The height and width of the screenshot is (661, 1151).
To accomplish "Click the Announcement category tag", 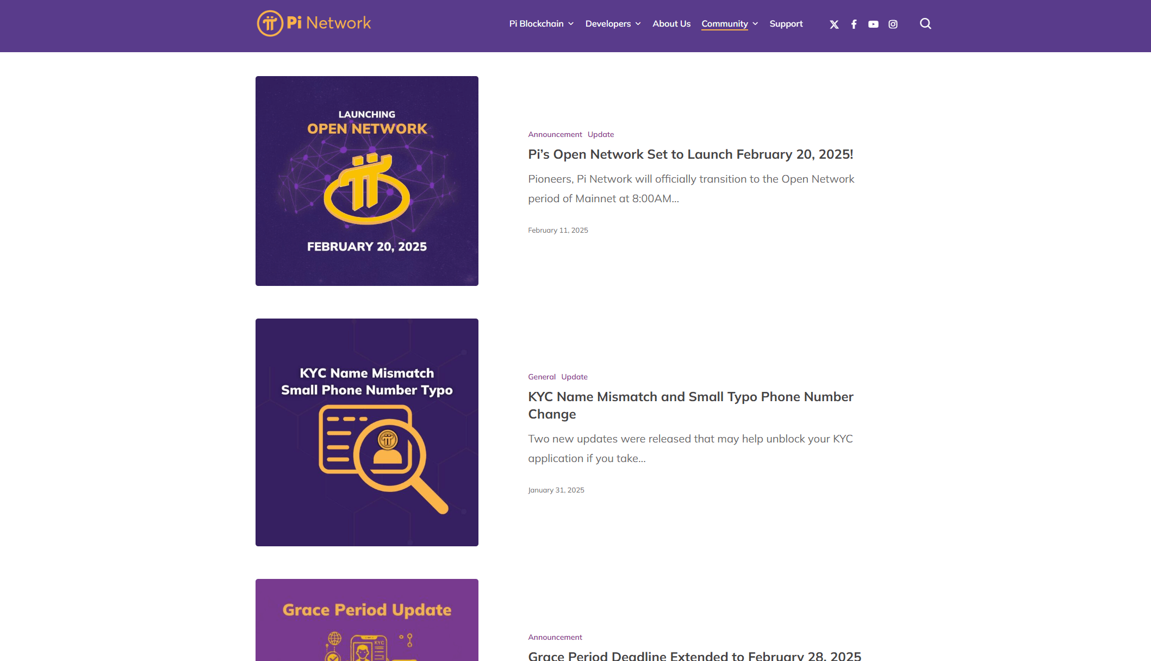I will click(x=555, y=134).
